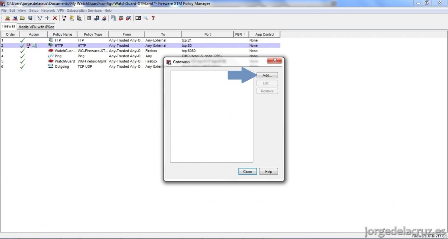The height and width of the screenshot is (239, 448).
Task: Click the blue stacked documents toolbar icon
Action: tap(113, 18)
